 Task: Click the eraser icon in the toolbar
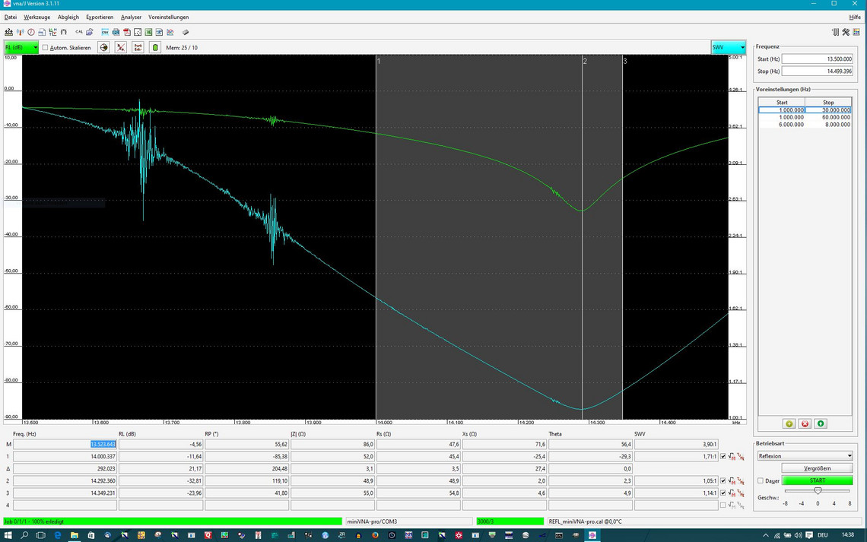186,33
